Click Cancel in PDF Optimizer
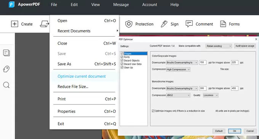 coord(250,131)
